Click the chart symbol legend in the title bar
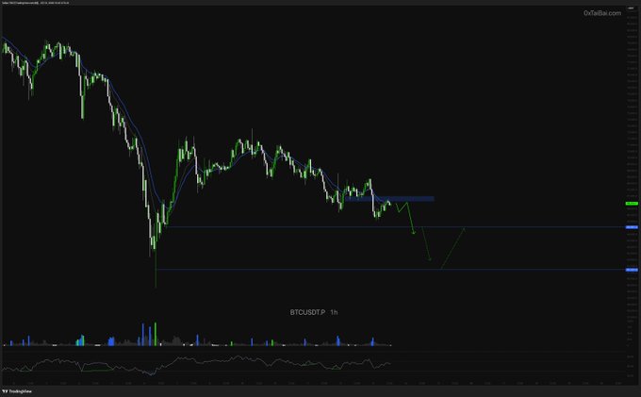Screen dimensions: 641x397 click(35, 3)
